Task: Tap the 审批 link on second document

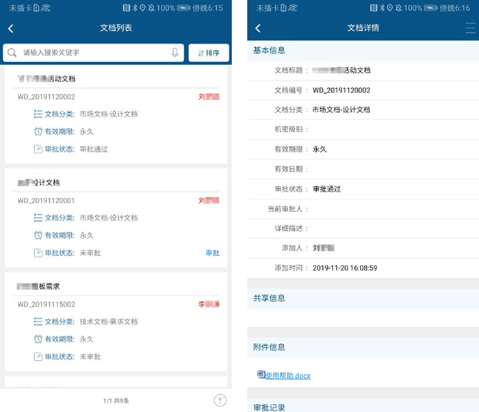Action: pyautogui.click(x=213, y=253)
